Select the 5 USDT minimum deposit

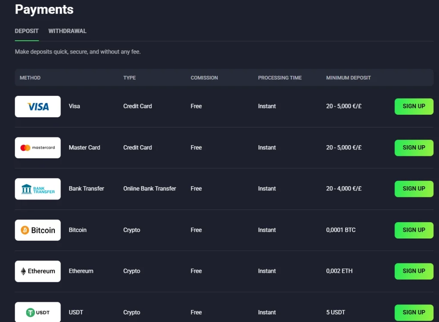pos(335,312)
